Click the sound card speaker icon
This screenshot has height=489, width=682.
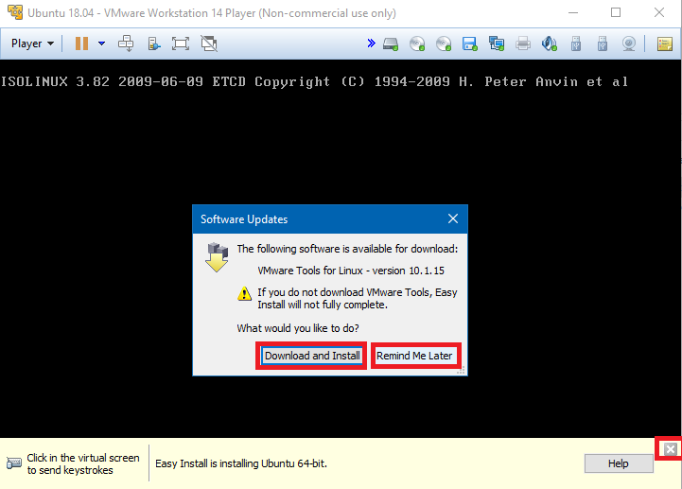pos(550,44)
